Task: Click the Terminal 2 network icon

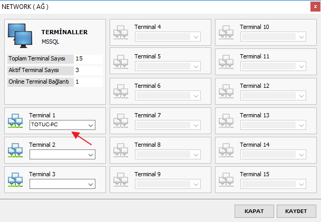Action: (x=15, y=150)
